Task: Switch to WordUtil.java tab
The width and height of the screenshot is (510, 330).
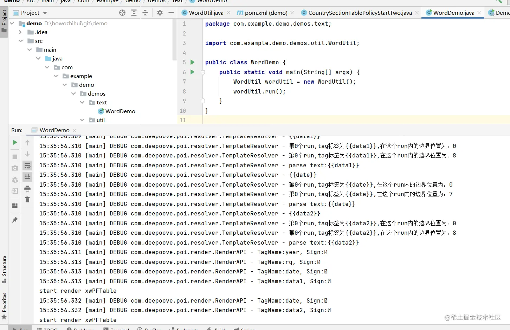Action: pyautogui.click(x=206, y=13)
